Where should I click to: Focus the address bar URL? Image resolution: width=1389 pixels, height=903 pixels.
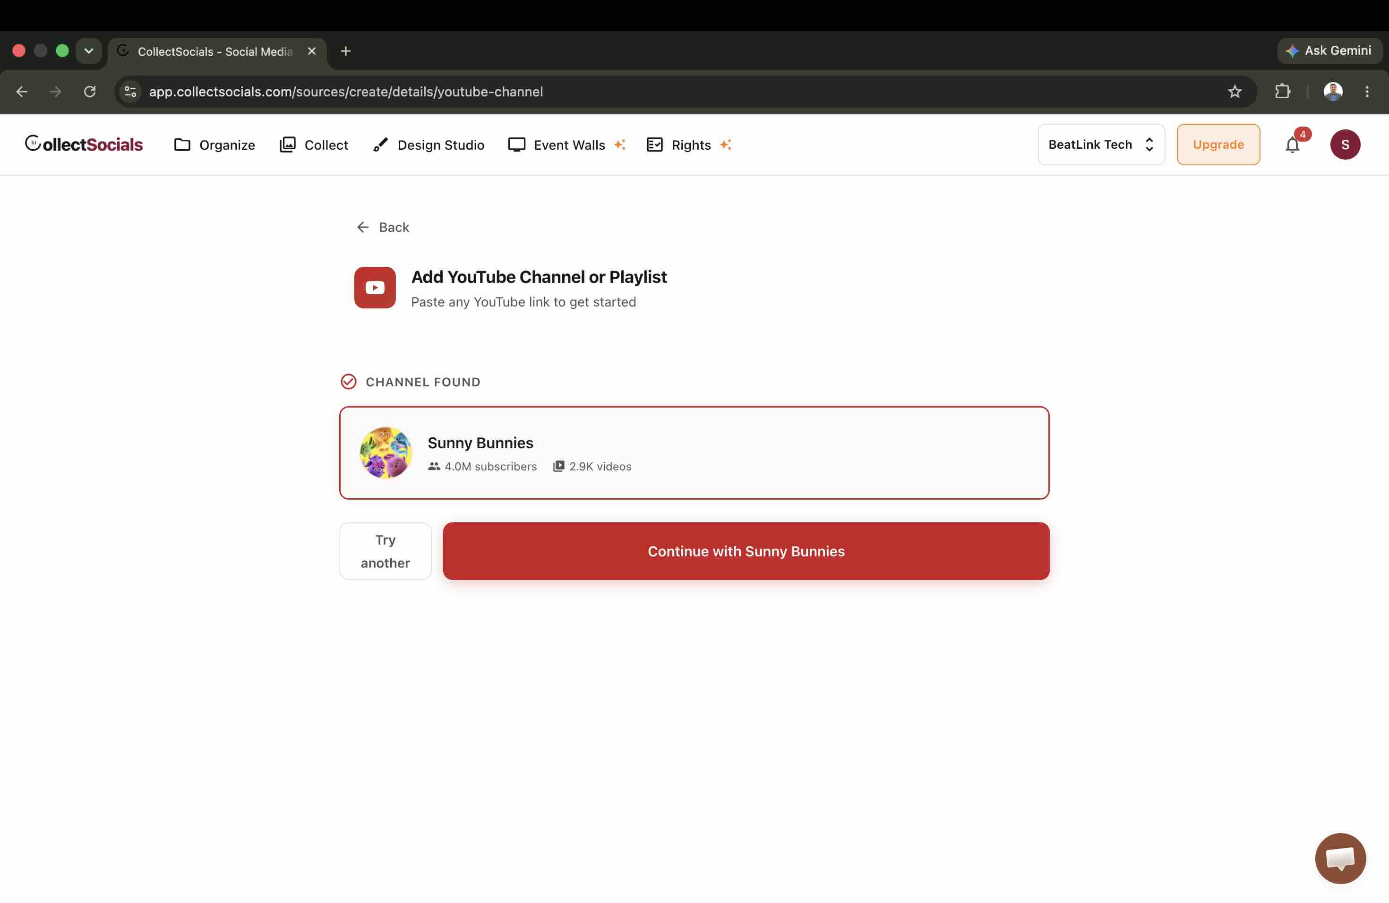(346, 92)
